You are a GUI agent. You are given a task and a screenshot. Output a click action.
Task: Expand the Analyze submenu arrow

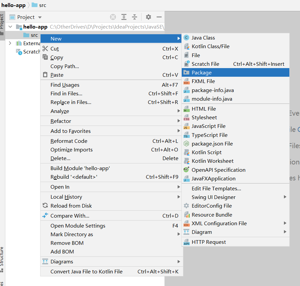click(x=179, y=111)
